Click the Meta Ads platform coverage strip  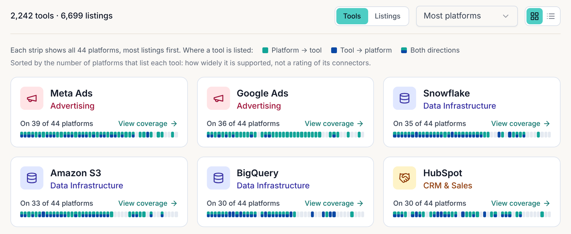tap(99, 135)
